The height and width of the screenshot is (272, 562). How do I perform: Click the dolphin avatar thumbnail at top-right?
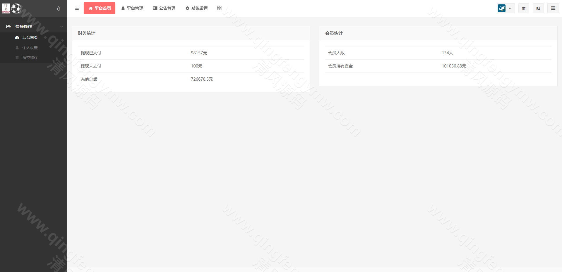[x=501, y=8]
